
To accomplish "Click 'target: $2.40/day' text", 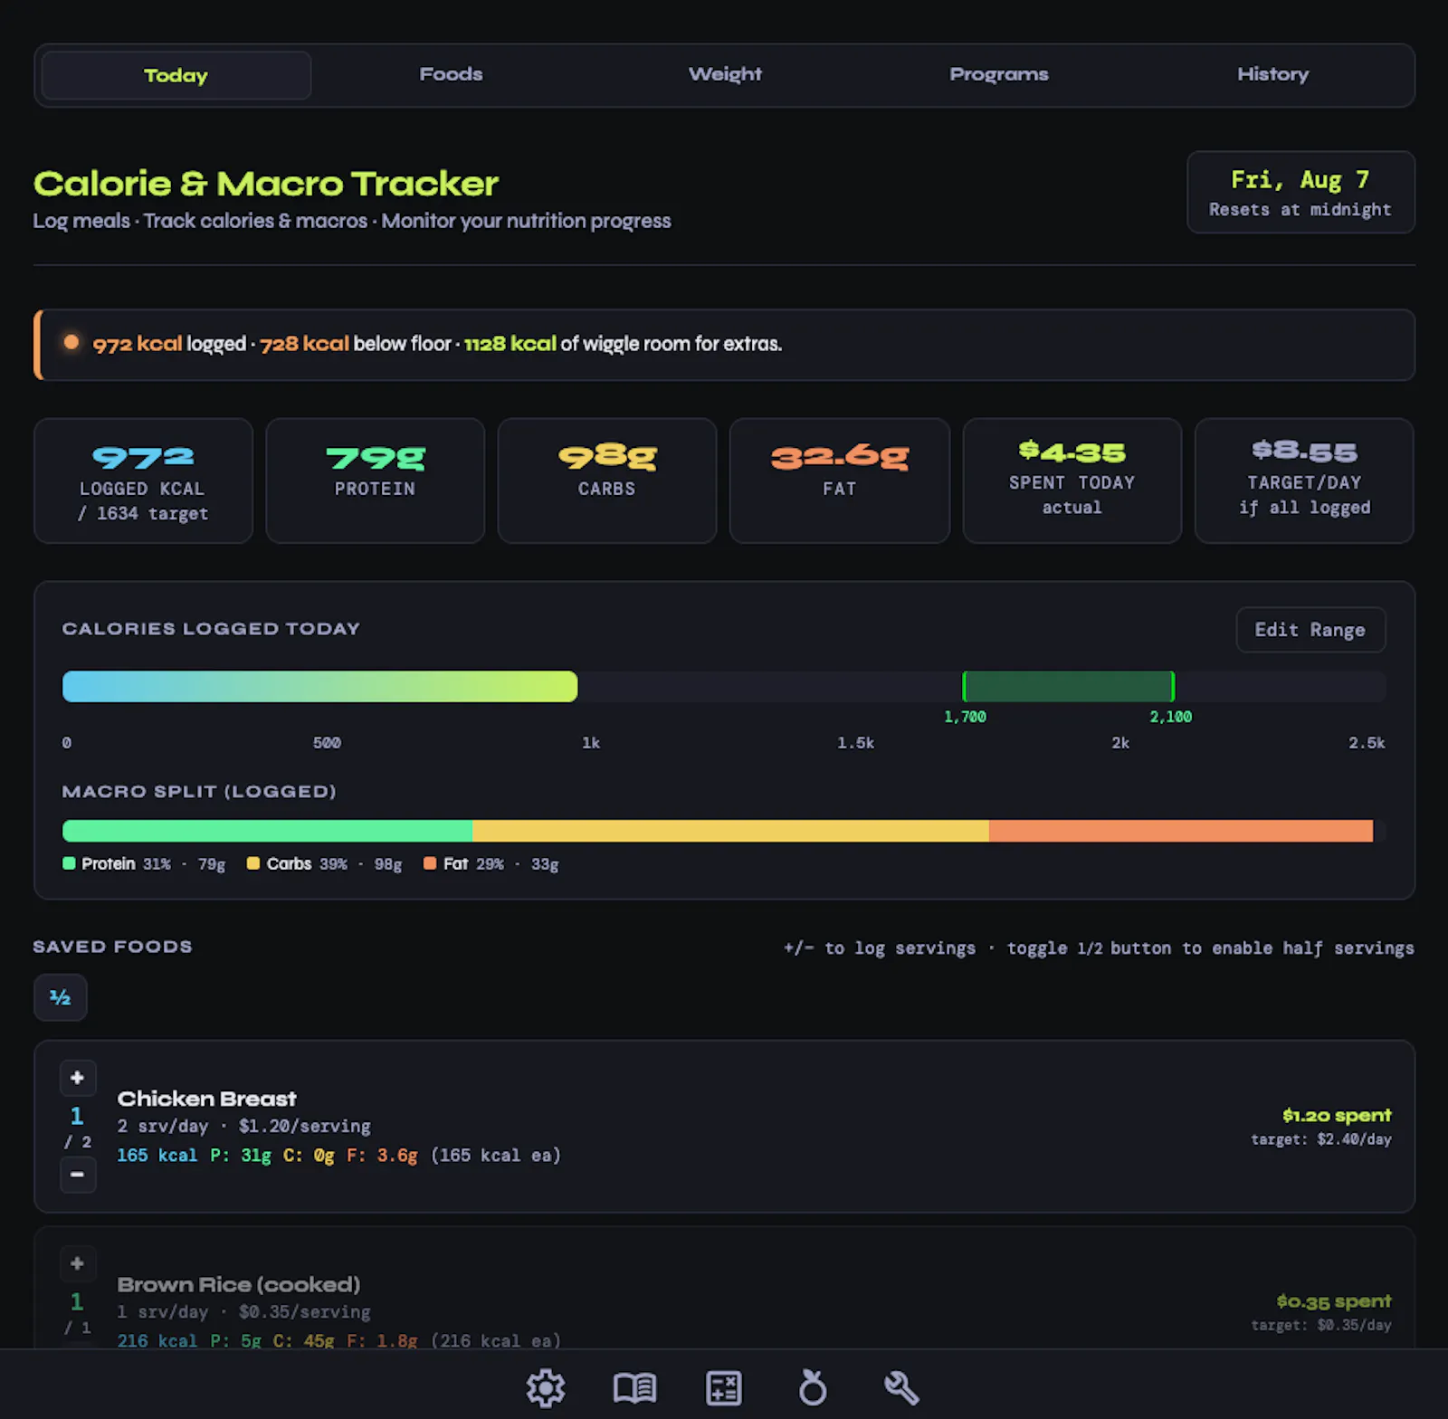I will tap(1321, 1139).
